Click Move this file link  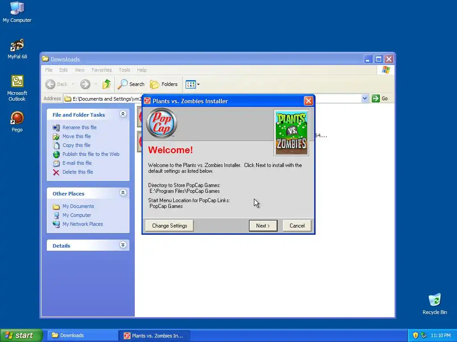77,136
